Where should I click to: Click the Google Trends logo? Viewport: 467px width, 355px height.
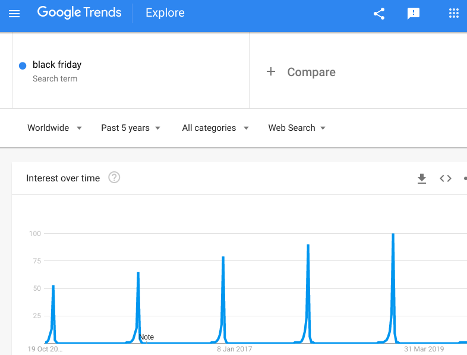click(79, 12)
